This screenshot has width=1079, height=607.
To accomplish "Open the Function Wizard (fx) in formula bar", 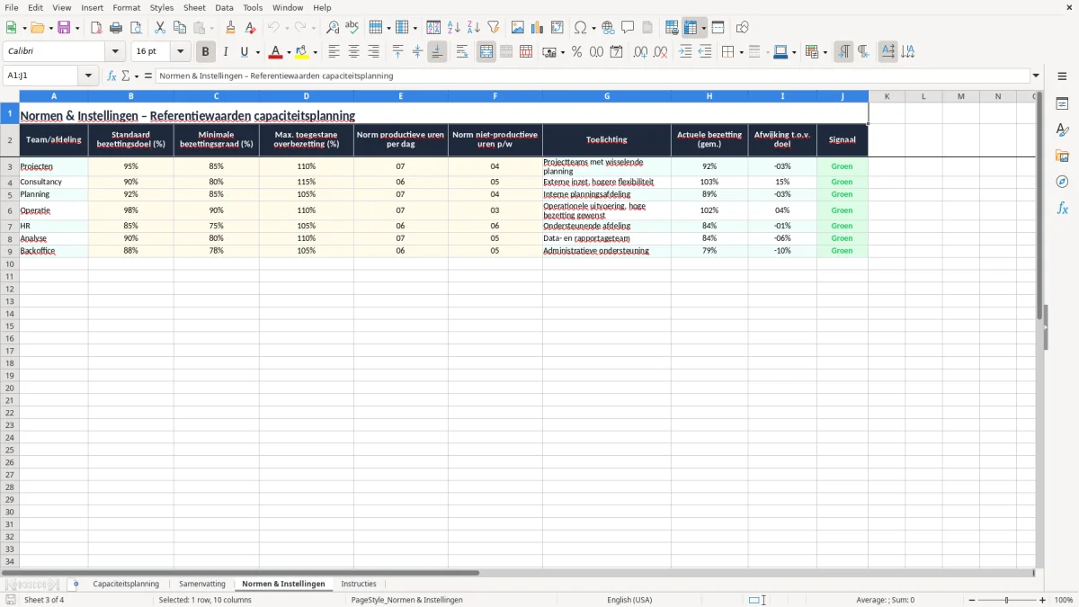I will click(x=112, y=76).
